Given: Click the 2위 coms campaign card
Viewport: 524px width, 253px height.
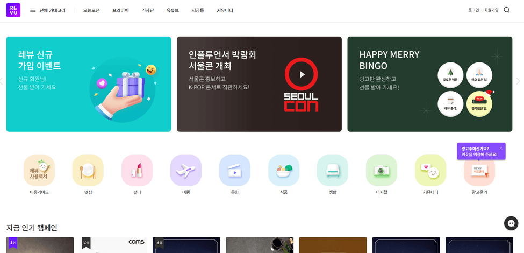Looking at the screenshot, I should click(x=114, y=245).
